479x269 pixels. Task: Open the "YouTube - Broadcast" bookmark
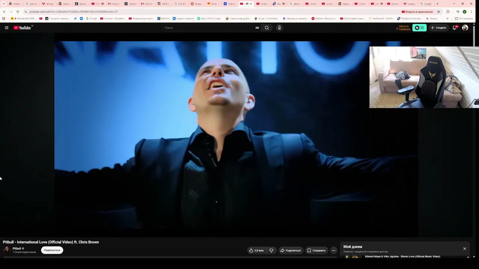(x=112, y=18)
